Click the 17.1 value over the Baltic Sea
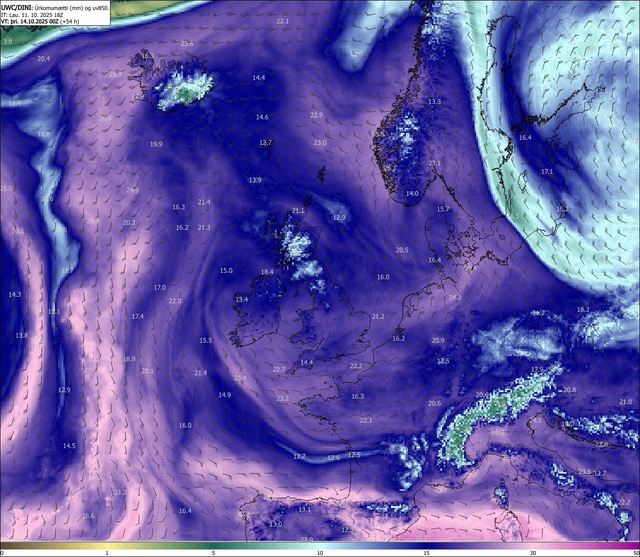This screenshot has width=640, height=557. pyautogui.click(x=547, y=172)
